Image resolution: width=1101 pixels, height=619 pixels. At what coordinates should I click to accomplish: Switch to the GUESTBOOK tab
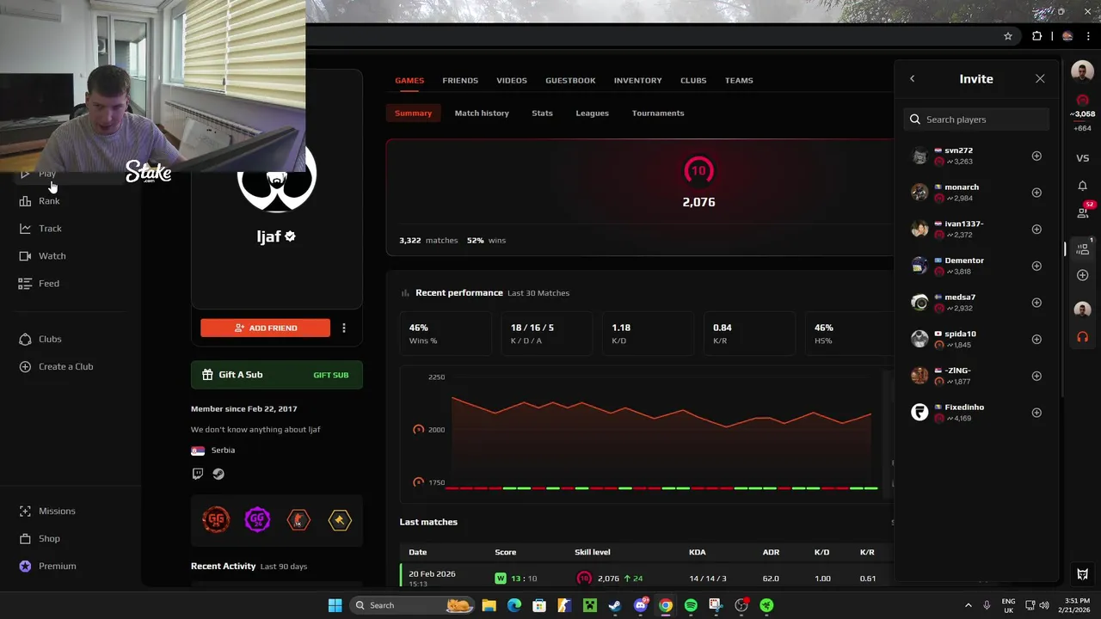tap(570, 81)
